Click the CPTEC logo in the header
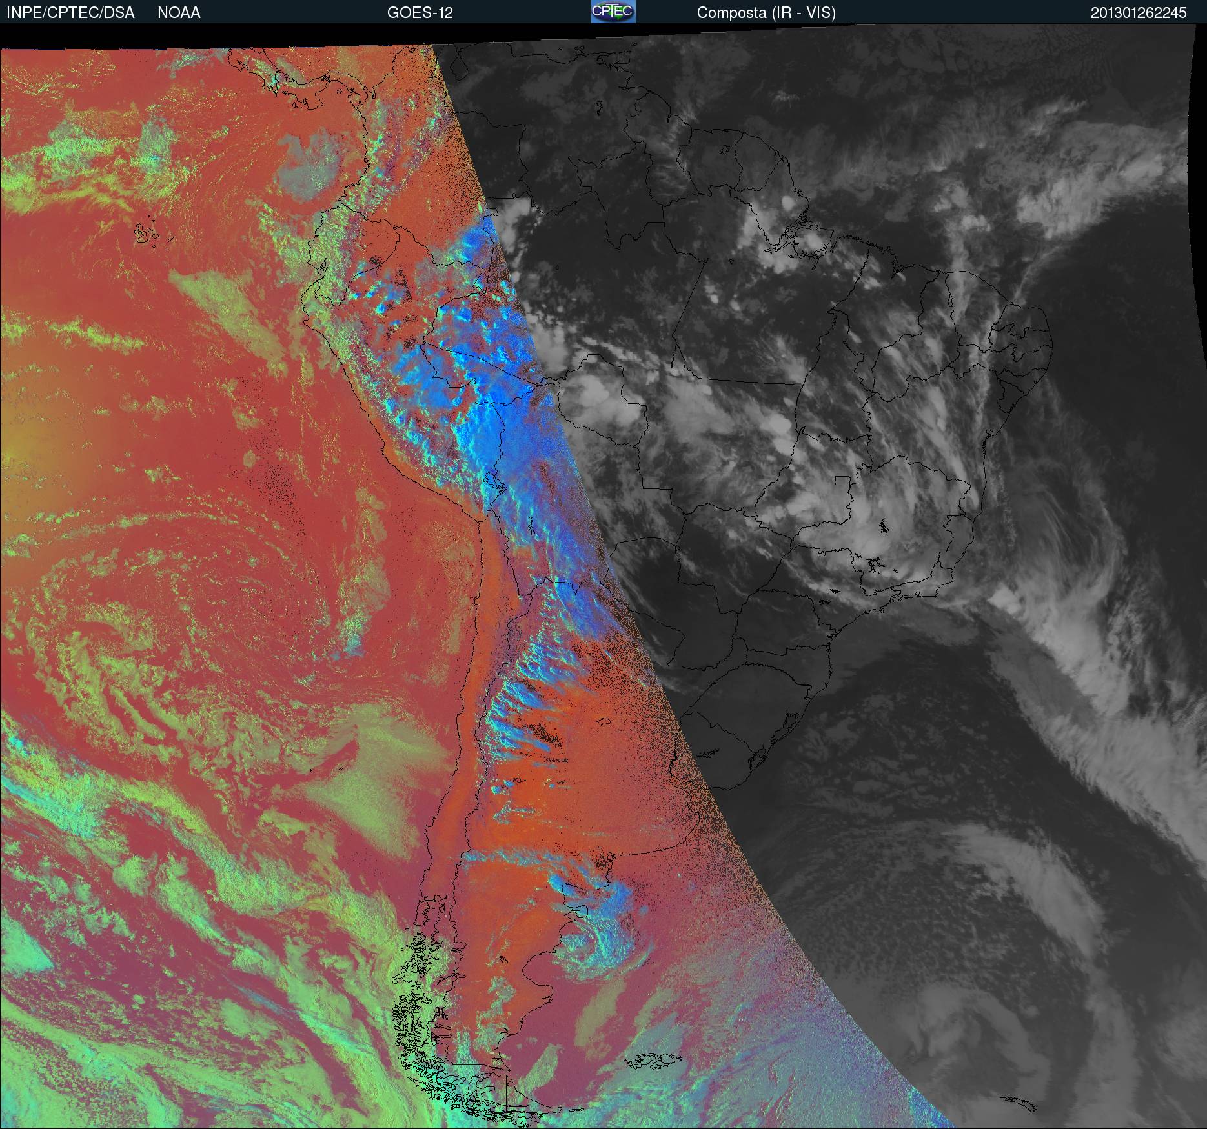The width and height of the screenshot is (1207, 1129). pos(613,12)
